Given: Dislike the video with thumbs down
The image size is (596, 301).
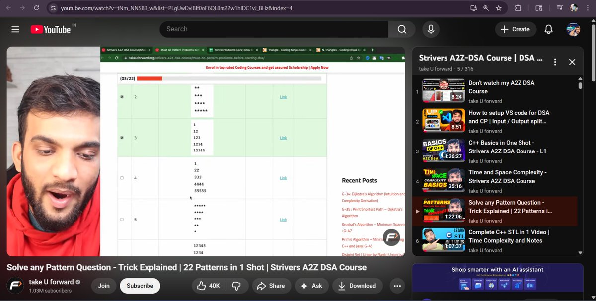Looking at the screenshot, I should tap(236, 286).
